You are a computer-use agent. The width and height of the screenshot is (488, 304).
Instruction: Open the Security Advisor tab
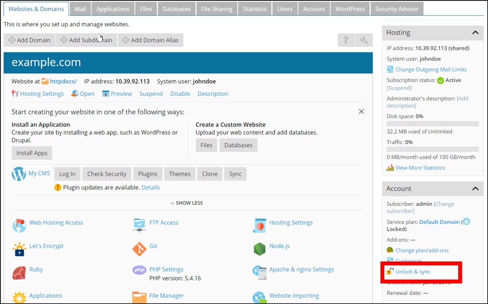pos(397,9)
